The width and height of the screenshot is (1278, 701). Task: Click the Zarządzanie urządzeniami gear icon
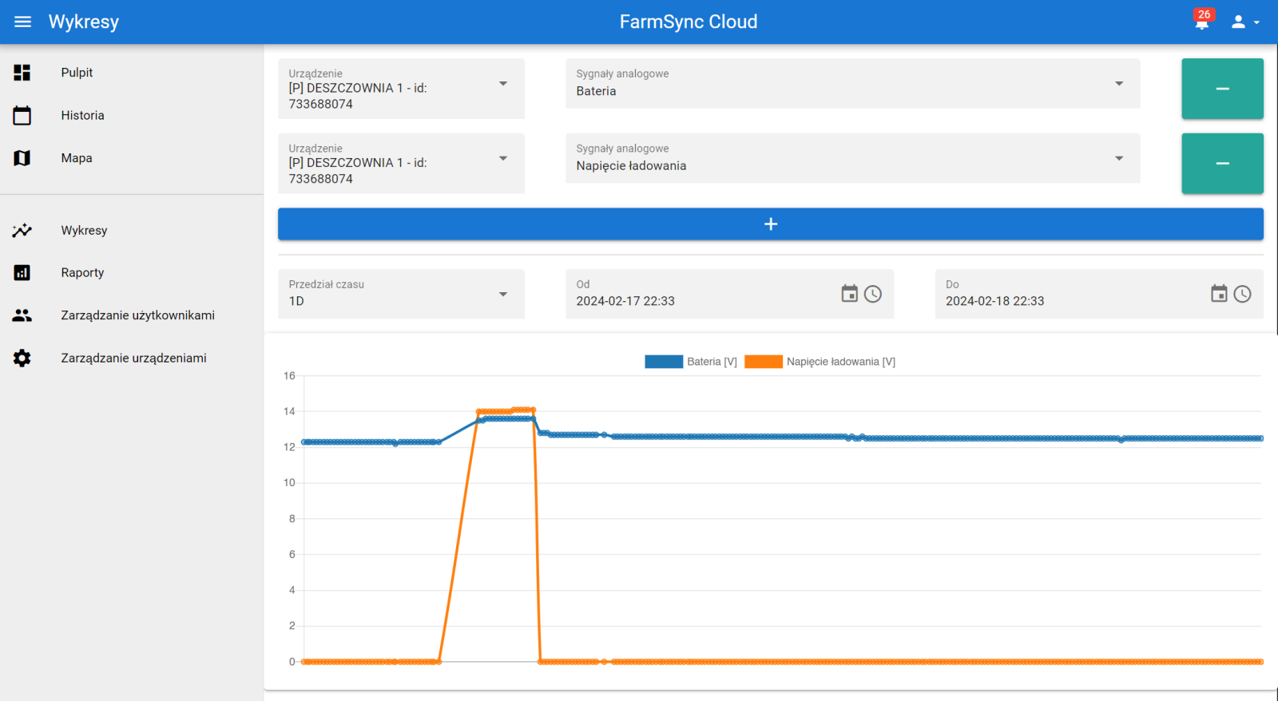22,358
